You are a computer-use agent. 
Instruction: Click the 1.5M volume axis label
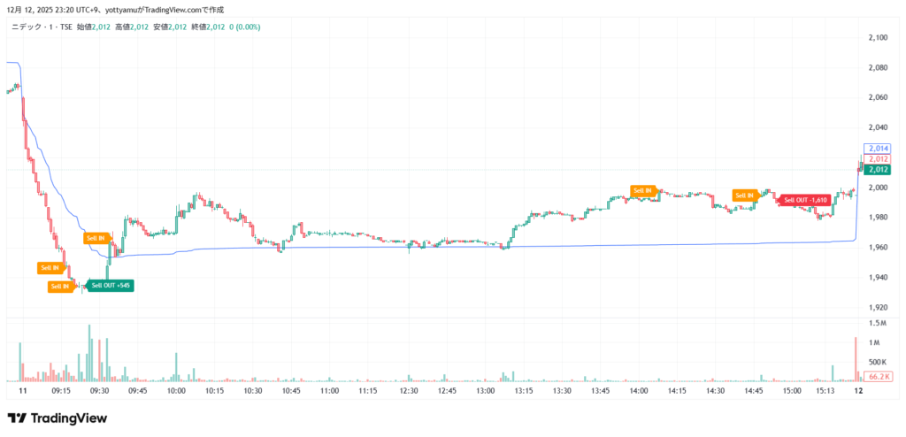pos(879,324)
